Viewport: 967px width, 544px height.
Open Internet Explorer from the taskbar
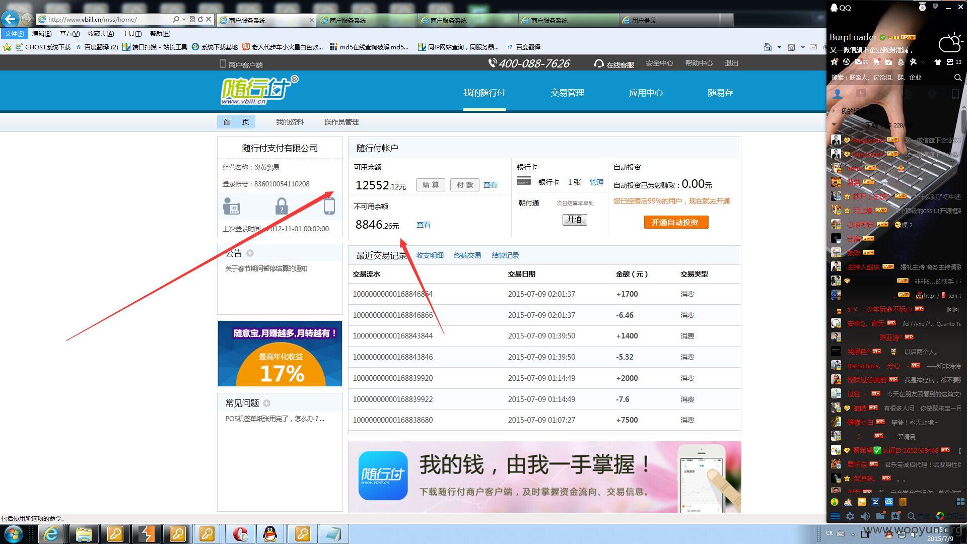point(51,534)
